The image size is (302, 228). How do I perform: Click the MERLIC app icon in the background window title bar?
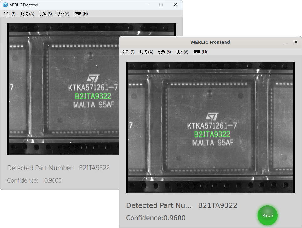click(5, 5)
